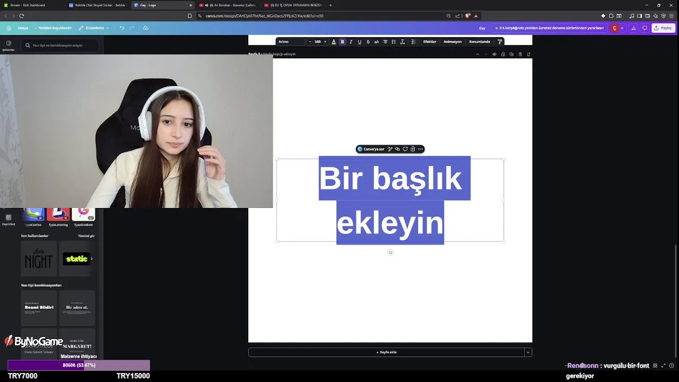Open the Düzenleme mode dropdown
679x382 pixels.
94,28
